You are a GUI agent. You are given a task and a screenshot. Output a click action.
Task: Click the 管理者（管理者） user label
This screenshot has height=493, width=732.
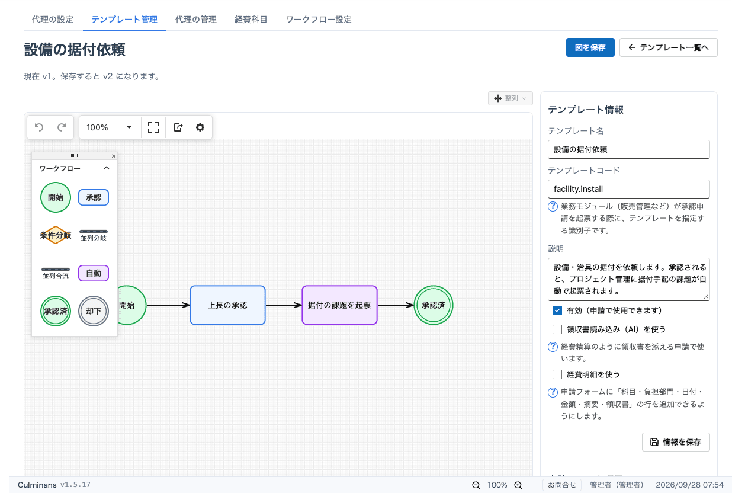pyautogui.click(x=617, y=485)
